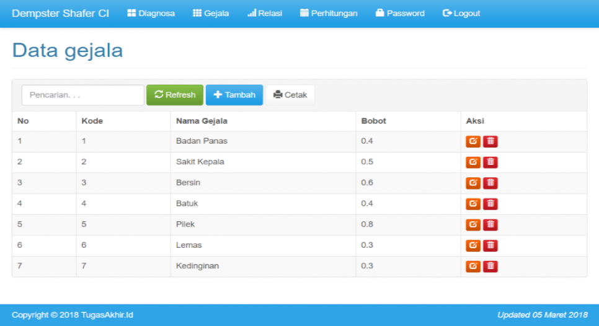Viewport: 599px width, 326px height.
Task: Edit the Pilek row
Action: pyautogui.click(x=473, y=224)
